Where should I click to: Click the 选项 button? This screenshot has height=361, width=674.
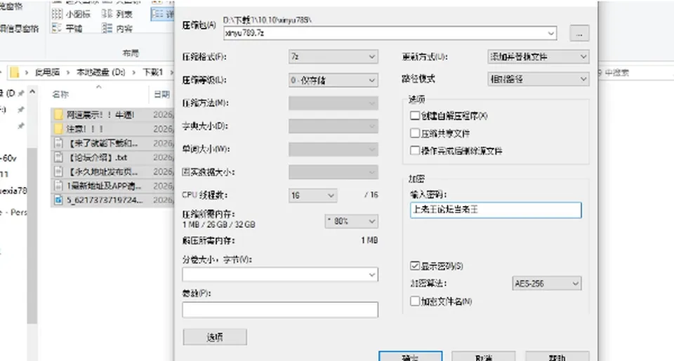(x=215, y=337)
